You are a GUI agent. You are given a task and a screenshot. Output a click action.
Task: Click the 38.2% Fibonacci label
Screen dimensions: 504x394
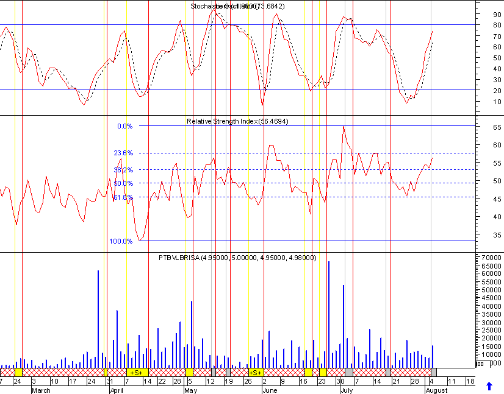123,170
